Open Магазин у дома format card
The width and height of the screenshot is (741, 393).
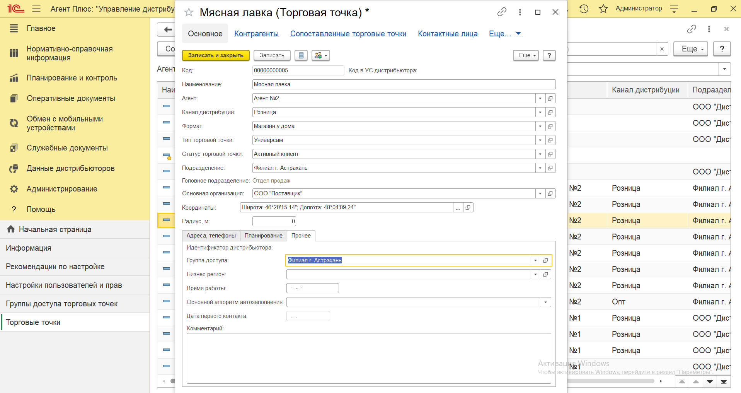(550, 126)
